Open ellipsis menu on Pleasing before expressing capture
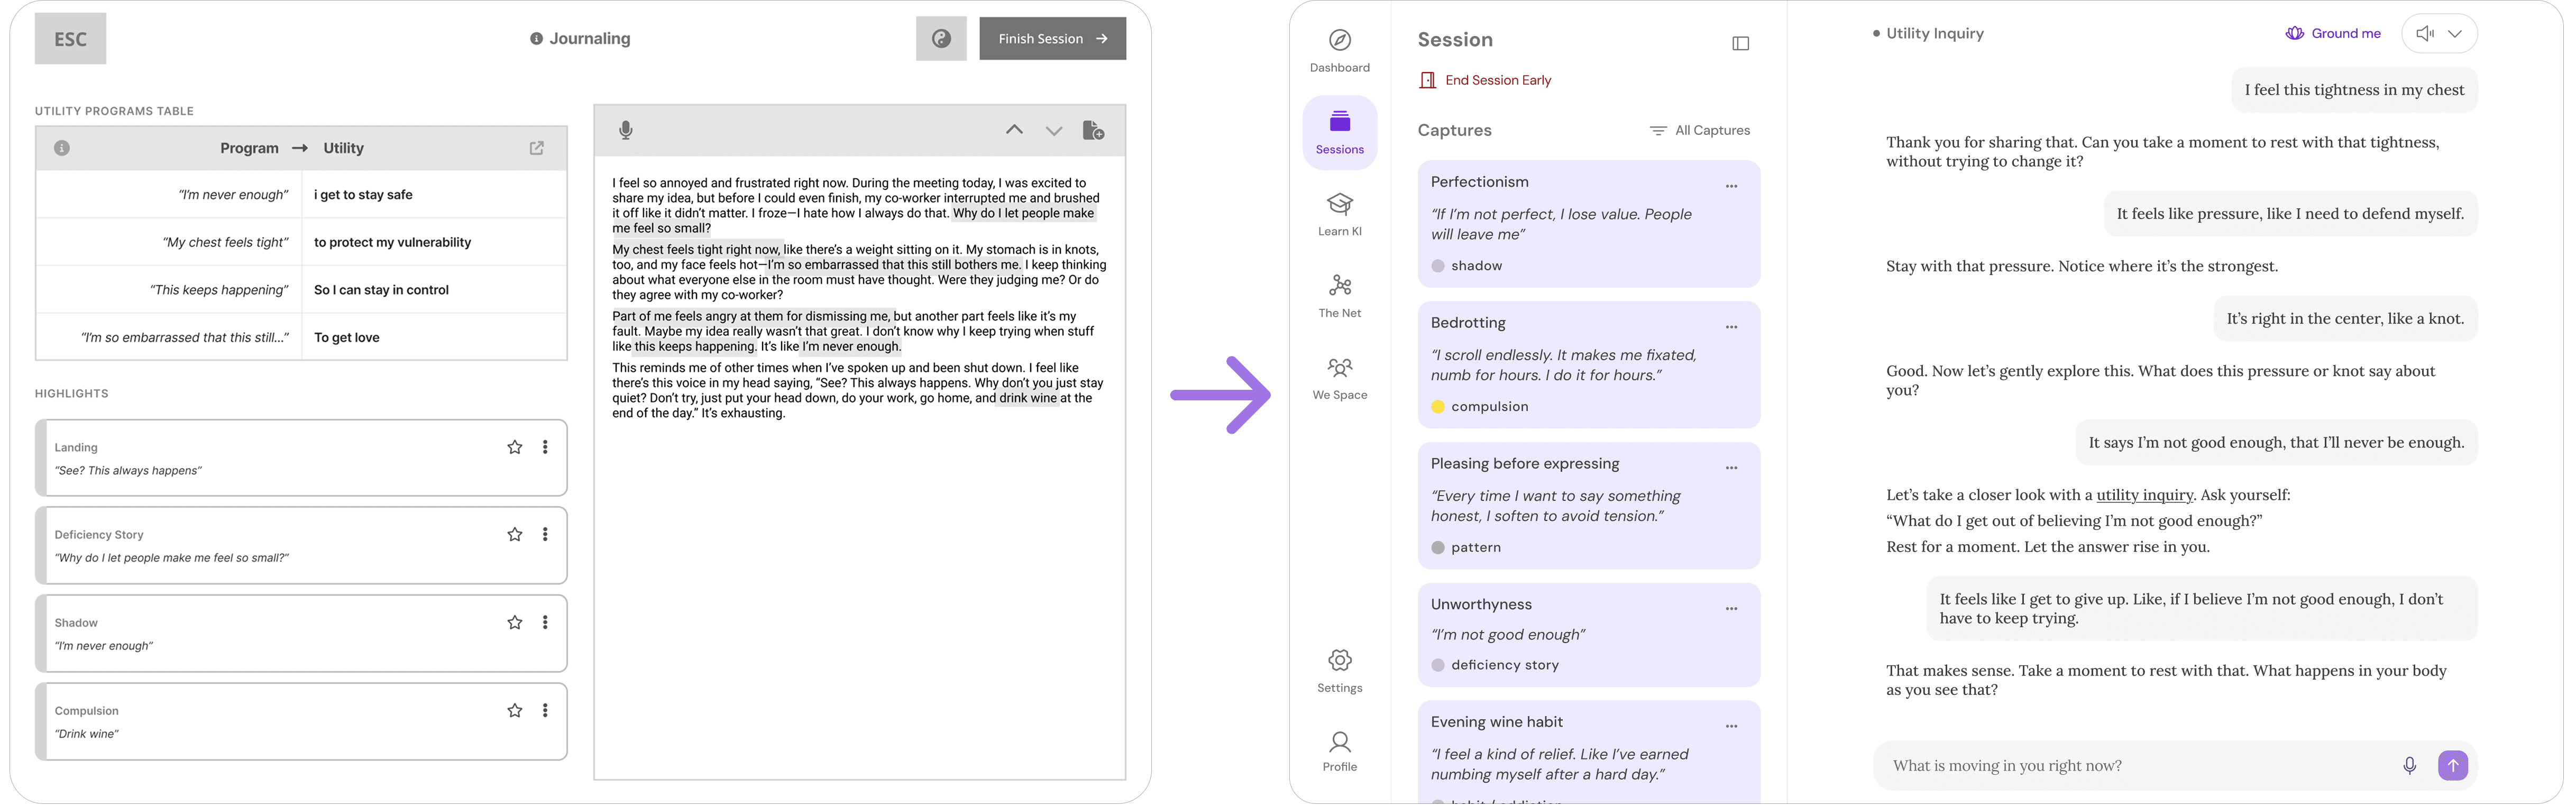 point(1732,468)
